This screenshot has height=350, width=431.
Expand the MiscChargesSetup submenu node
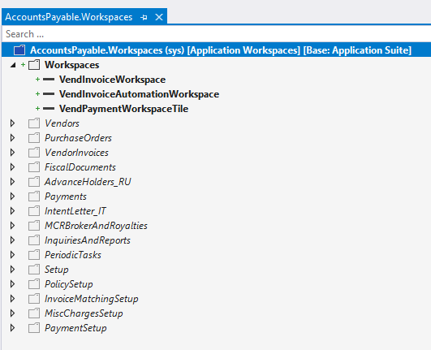12,313
